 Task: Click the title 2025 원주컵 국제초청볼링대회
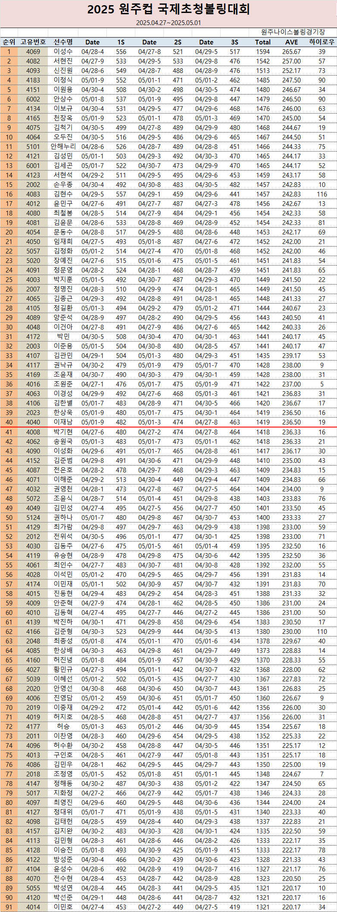pyautogui.click(x=168, y=9)
